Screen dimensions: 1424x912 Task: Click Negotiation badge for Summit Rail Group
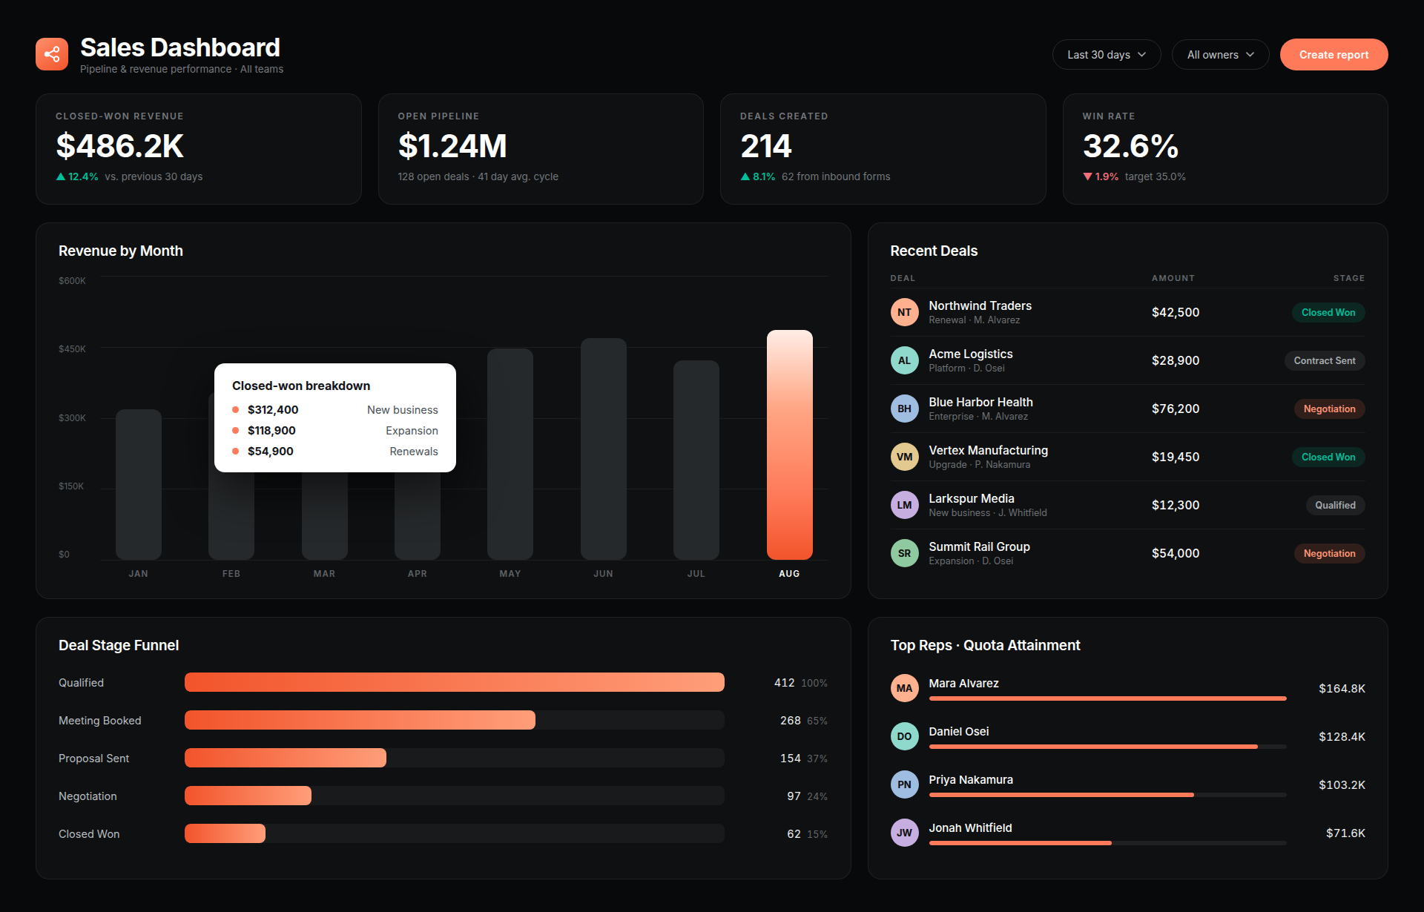coord(1329,553)
